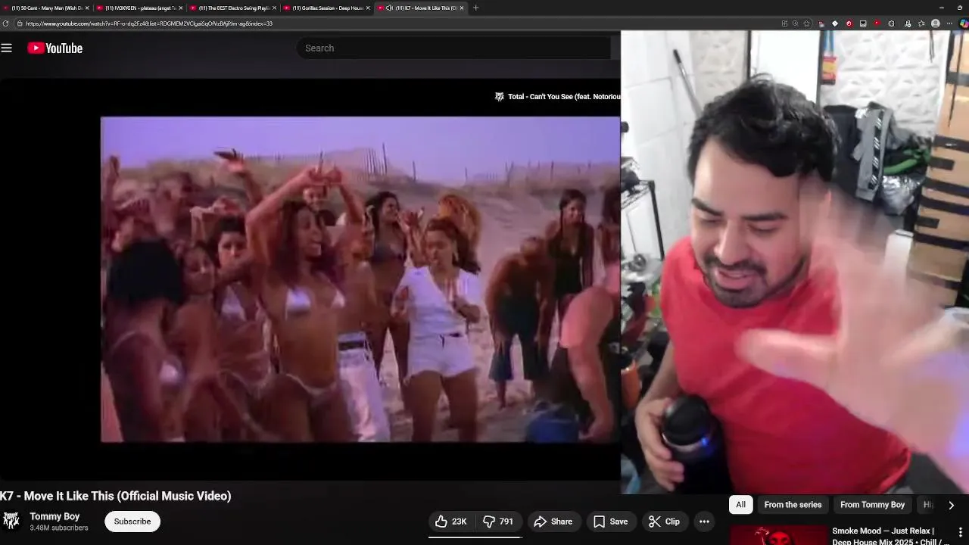Open Tommy Boy channel name link

click(x=55, y=516)
